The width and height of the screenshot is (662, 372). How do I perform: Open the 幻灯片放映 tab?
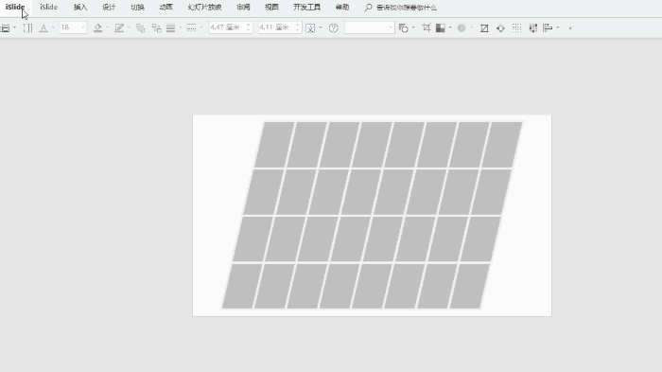(x=205, y=8)
